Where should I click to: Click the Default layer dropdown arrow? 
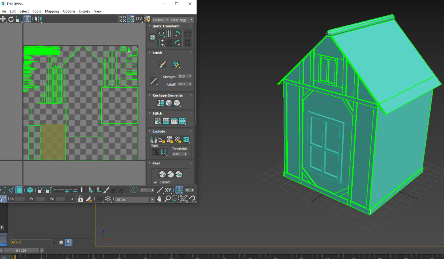point(54,242)
